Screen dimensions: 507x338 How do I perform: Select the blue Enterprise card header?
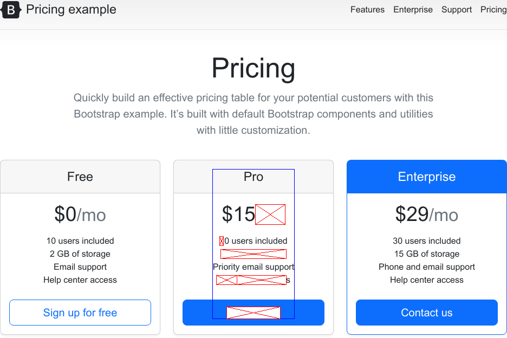[x=427, y=177]
